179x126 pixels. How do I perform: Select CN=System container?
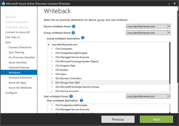click(x=62, y=70)
